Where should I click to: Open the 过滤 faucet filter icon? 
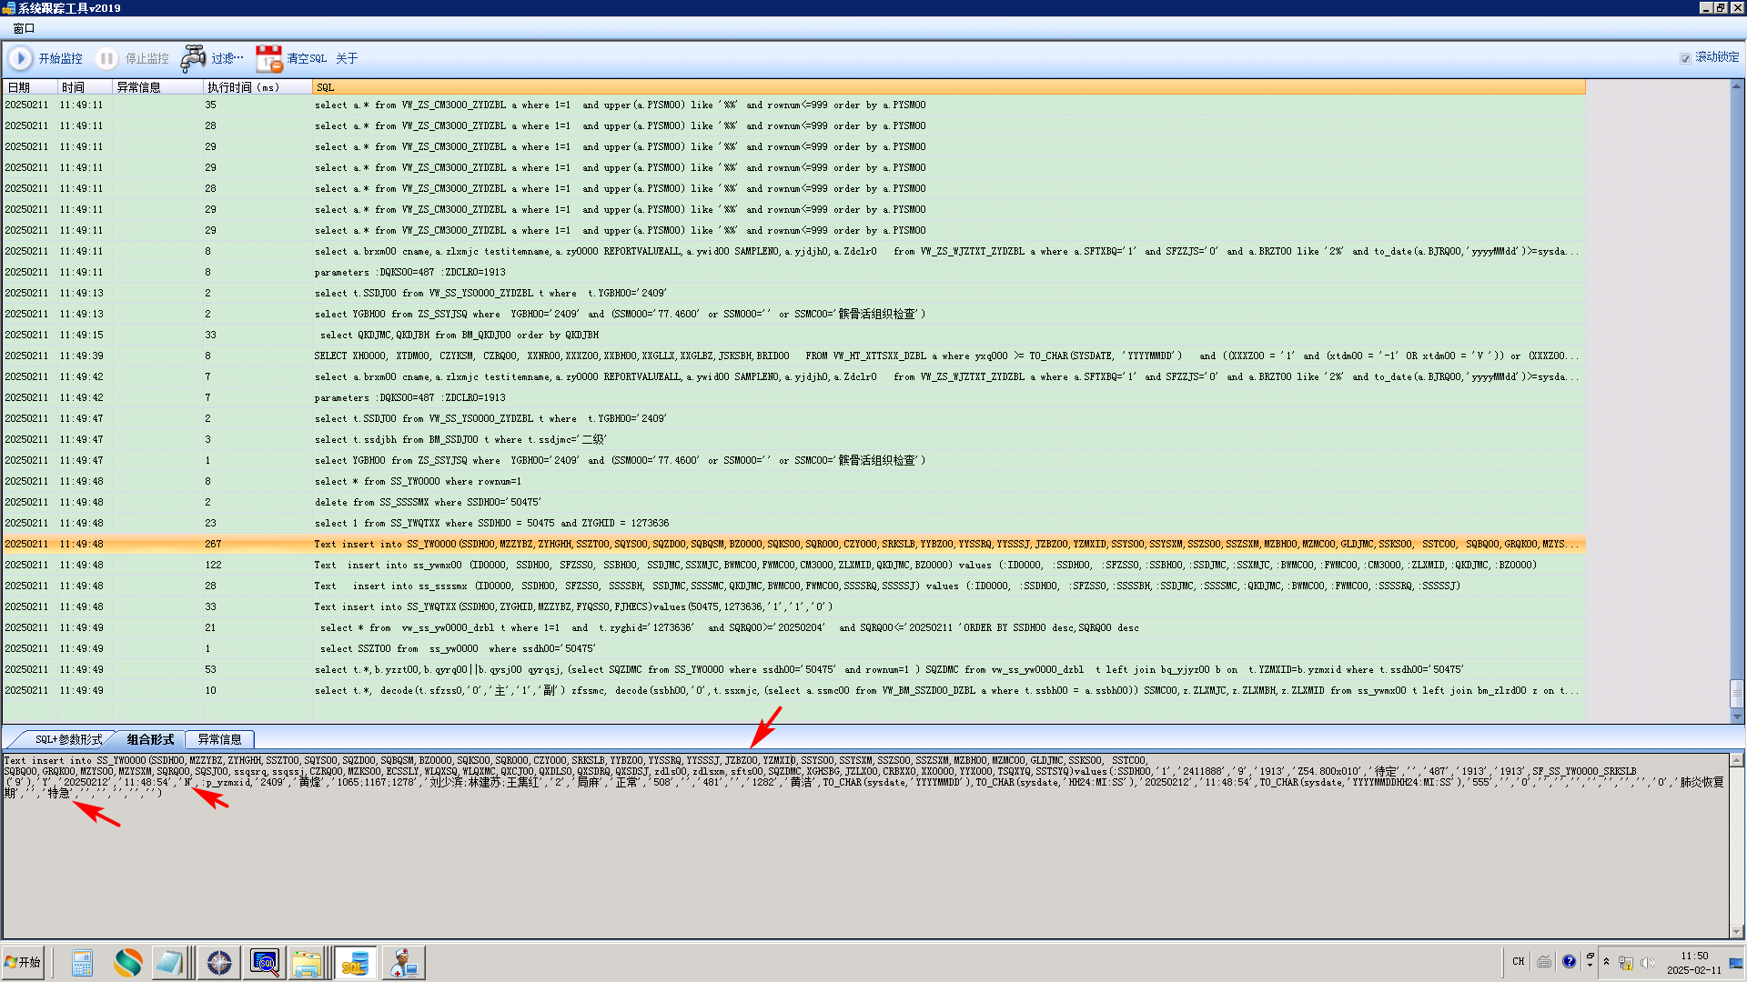click(x=193, y=58)
